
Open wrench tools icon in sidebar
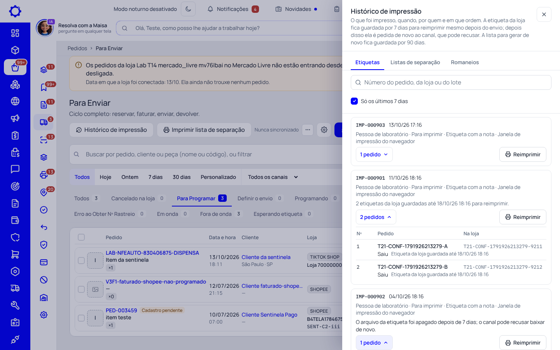(15, 305)
